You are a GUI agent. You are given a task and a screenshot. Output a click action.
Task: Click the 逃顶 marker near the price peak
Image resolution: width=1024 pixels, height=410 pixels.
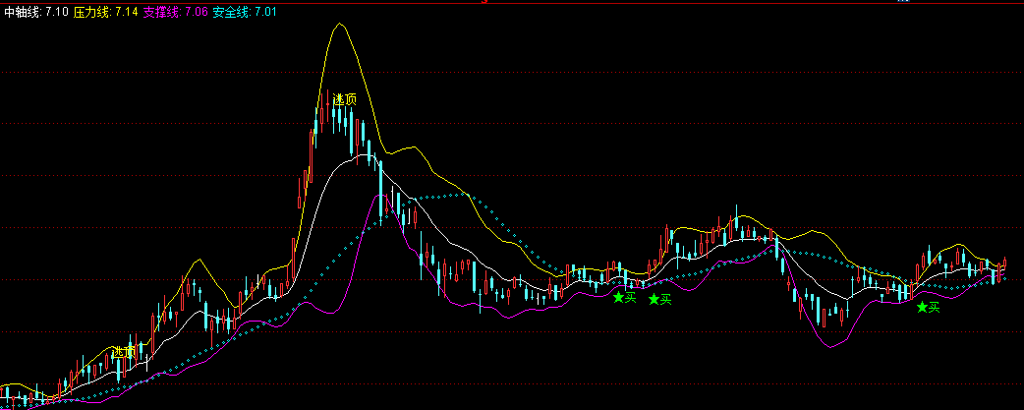tap(344, 99)
